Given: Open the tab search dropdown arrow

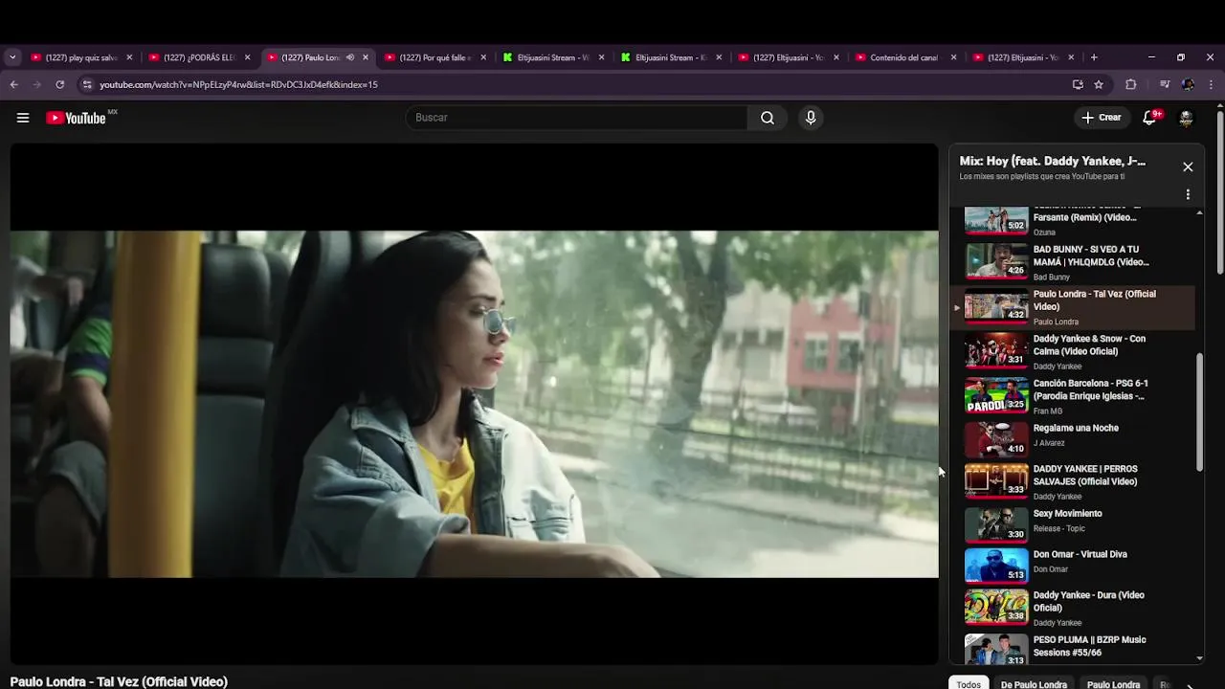Looking at the screenshot, I should (x=12, y=57).
